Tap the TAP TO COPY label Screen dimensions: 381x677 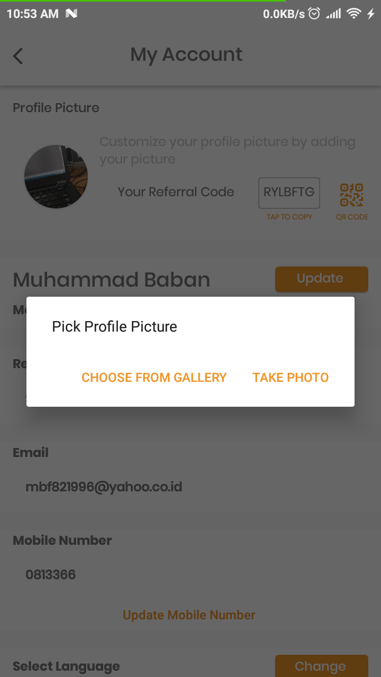[x=289, y=217]
